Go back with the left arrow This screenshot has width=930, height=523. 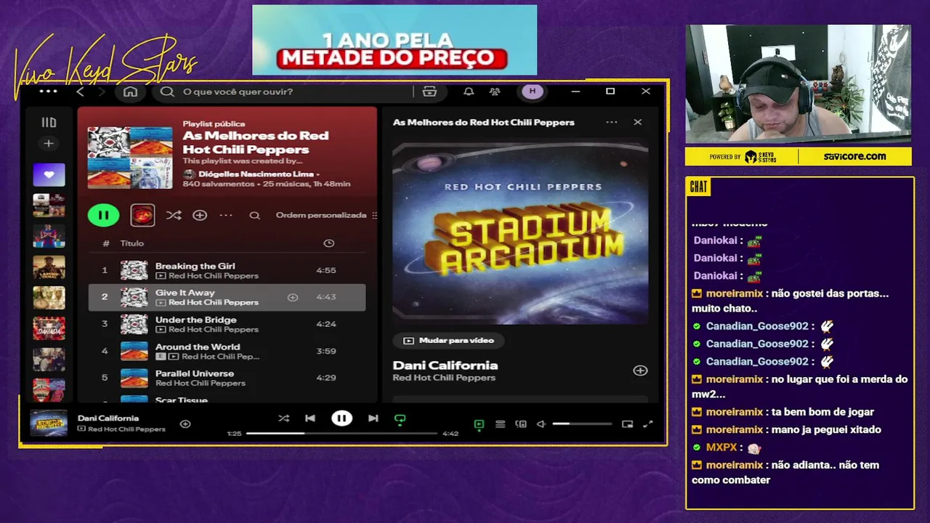pyautogui.click(x=80, y=92)
